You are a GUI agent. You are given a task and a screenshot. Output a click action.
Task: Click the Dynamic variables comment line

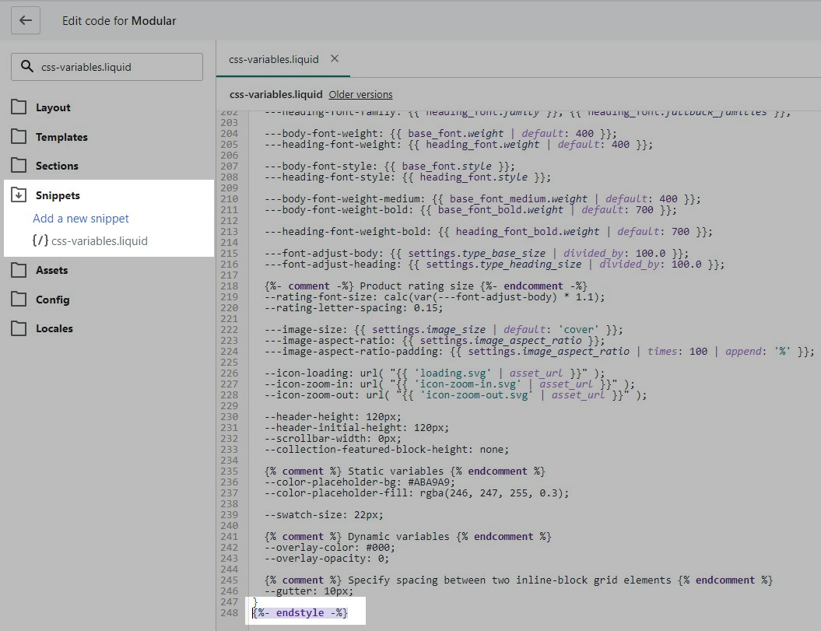(408, 537)
